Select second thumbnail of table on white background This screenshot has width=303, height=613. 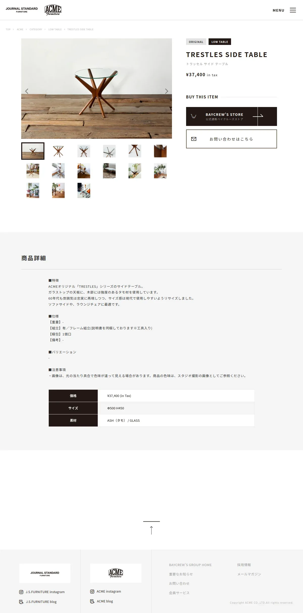pyautogui.click(x=58, y=151)
